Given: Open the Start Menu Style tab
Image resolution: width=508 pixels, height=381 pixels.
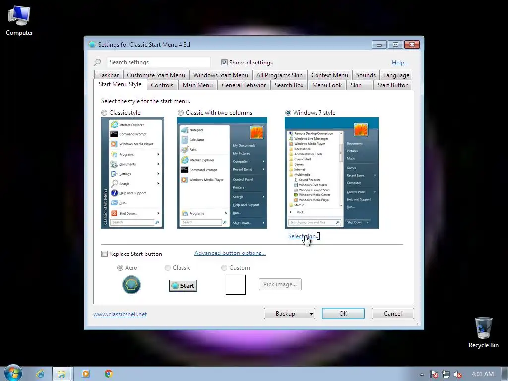Looking at the screenshot, I should (x=120, y=84).
